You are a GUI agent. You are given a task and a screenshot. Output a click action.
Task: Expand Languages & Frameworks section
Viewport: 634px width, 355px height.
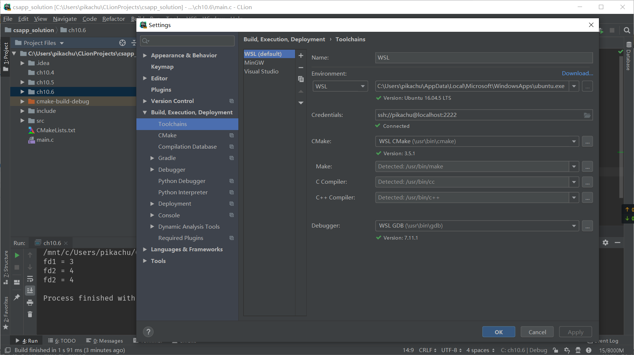click(x=145, y=249)
